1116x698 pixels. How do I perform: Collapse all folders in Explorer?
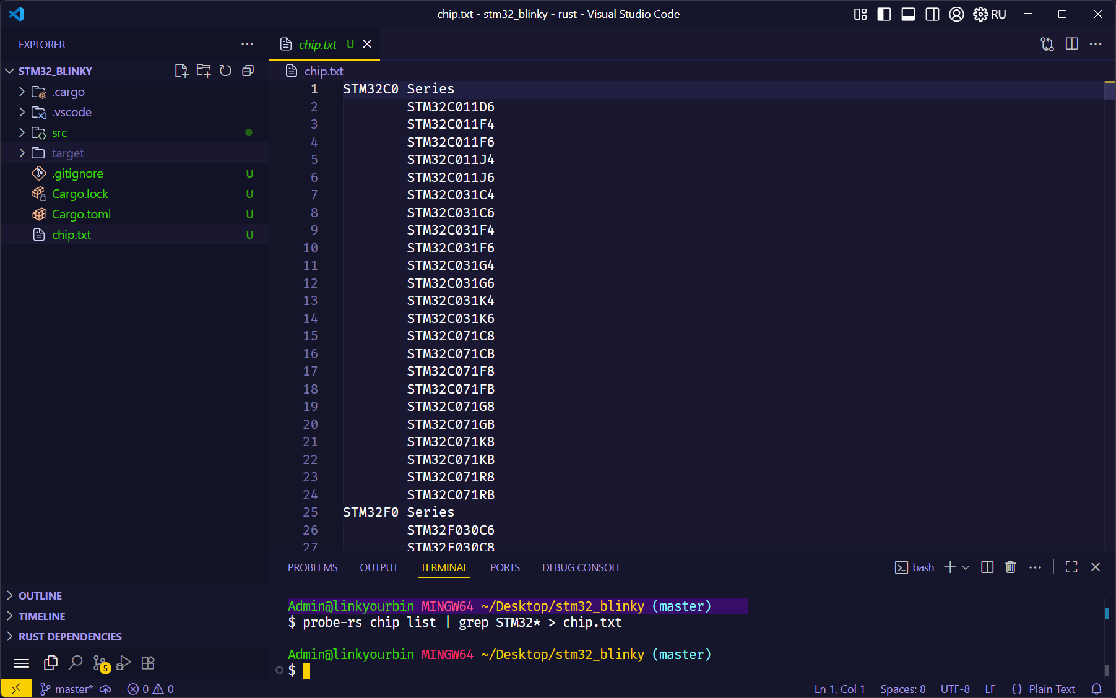[x=248, y=71]
